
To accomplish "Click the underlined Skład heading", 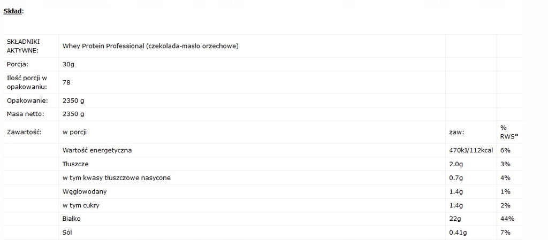I will click(x=13, y=11).
